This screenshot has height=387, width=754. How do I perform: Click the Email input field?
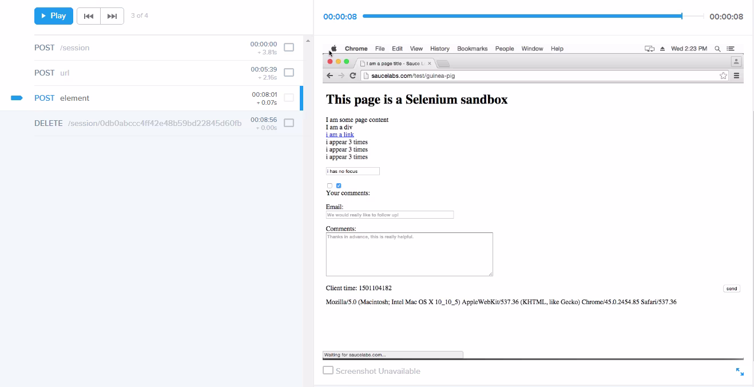[390, 215]
